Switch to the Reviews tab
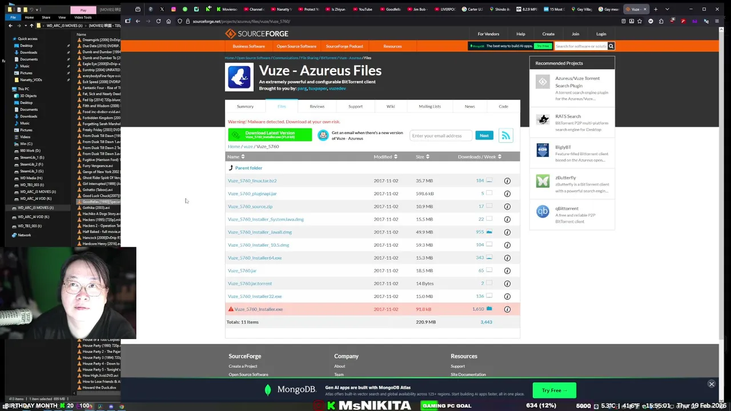 pyautogui.click(x=317, y=106)
